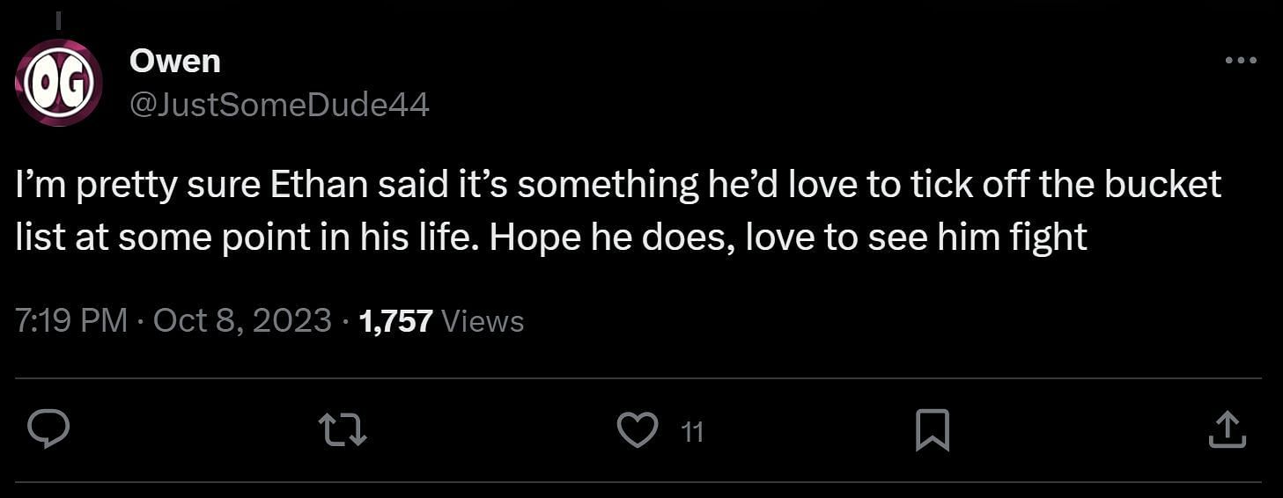Bookmark Owen's tweet
Viewport: 1283px width, 498px height.
(x=933, y=430)
